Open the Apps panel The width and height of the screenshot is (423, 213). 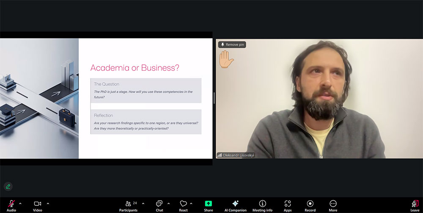click(x=288, y=204)
